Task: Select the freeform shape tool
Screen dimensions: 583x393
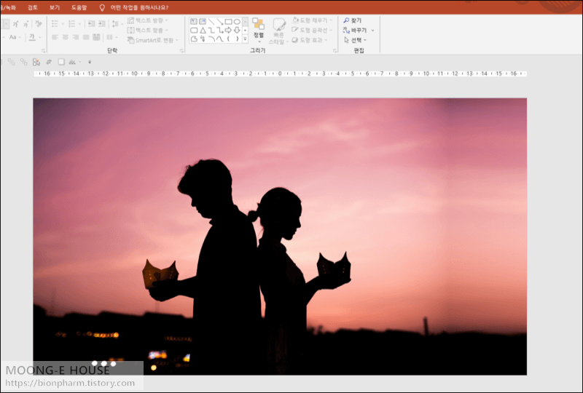Action: tap(194, 39)
